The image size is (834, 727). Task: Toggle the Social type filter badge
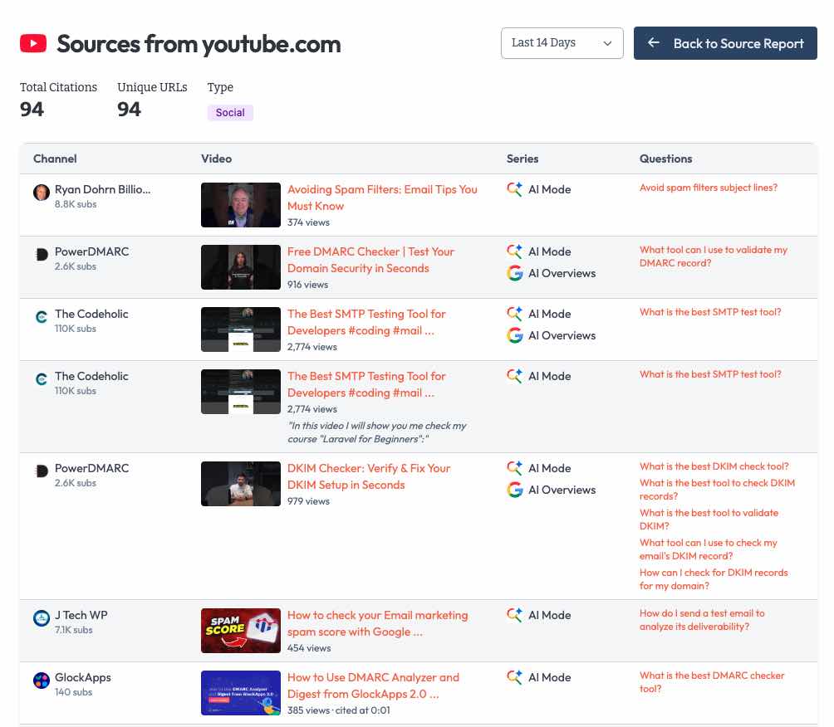coord(230,112)
